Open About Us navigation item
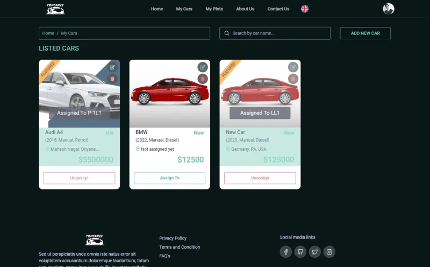Screen dimensions: 430x267 tap(245, 9)
